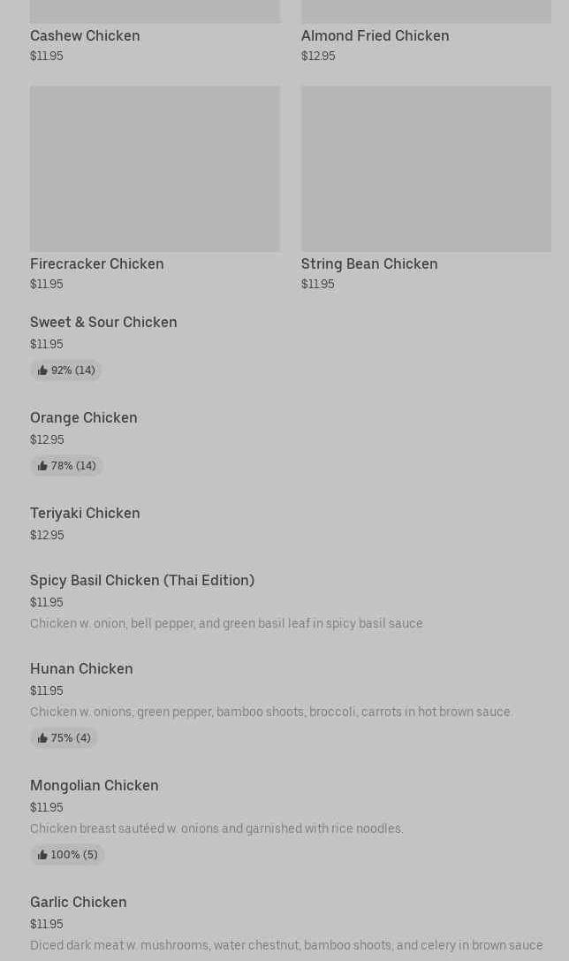Click thumbs-up icon under Mongolian Chicken

click(x=42, y=855)
